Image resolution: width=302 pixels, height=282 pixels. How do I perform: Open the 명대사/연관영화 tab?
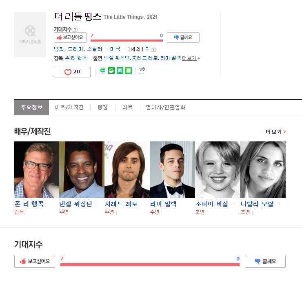(x=166, y=107)
